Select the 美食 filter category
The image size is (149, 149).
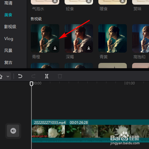tap(8, 15)
